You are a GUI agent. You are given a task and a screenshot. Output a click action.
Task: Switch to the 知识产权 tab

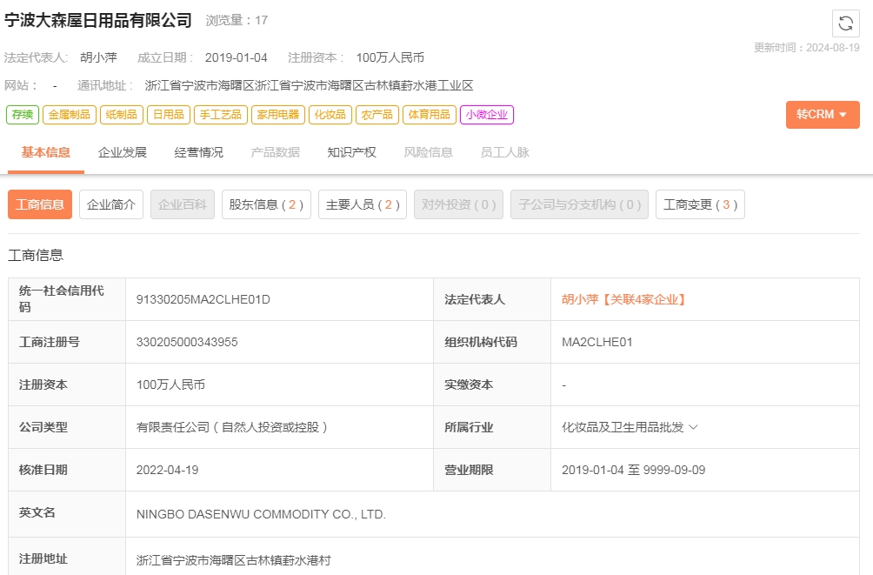tap(351, 152)
